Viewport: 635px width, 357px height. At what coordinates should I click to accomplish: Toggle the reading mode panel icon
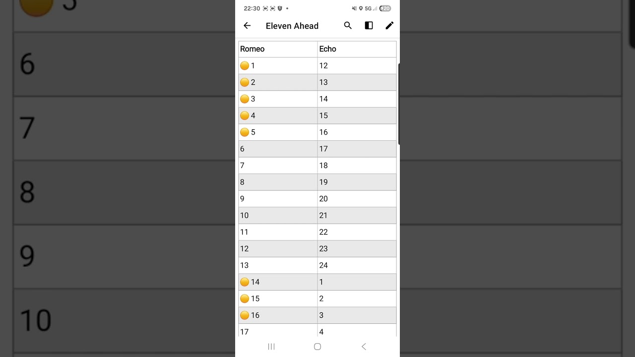click(369, 26)
